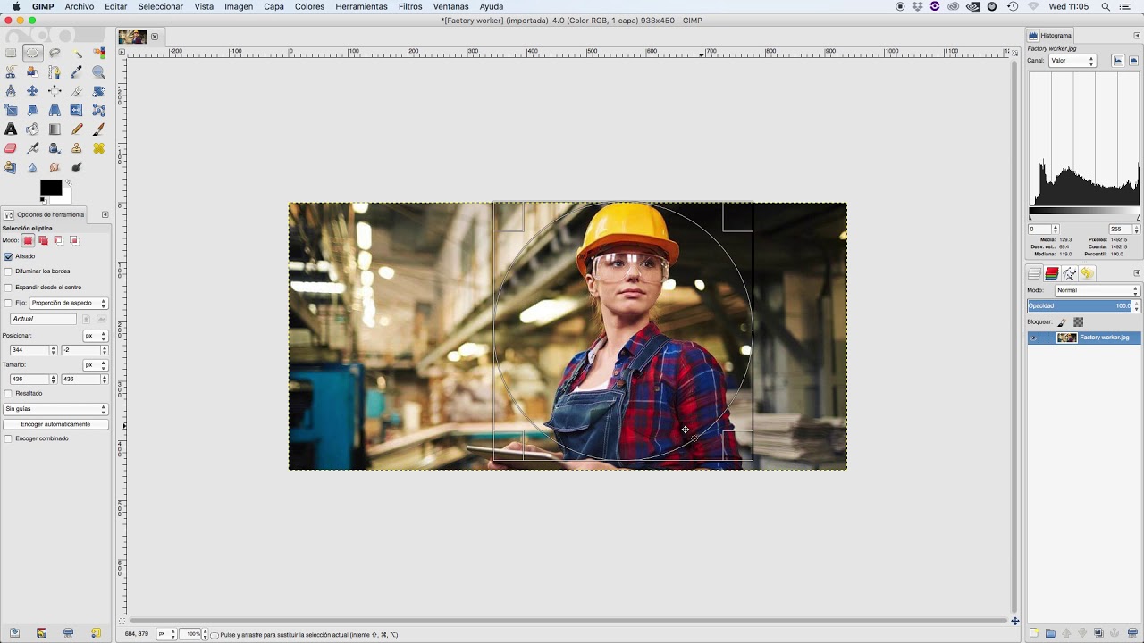Click the position X field showing 344

pos(29,350)
